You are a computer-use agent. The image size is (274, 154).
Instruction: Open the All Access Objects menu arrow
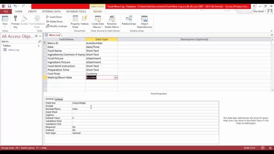tap(36, 36)
